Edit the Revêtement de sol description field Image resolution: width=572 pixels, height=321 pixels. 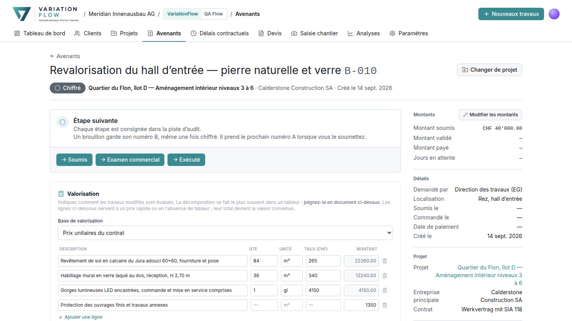coord(153,261)
